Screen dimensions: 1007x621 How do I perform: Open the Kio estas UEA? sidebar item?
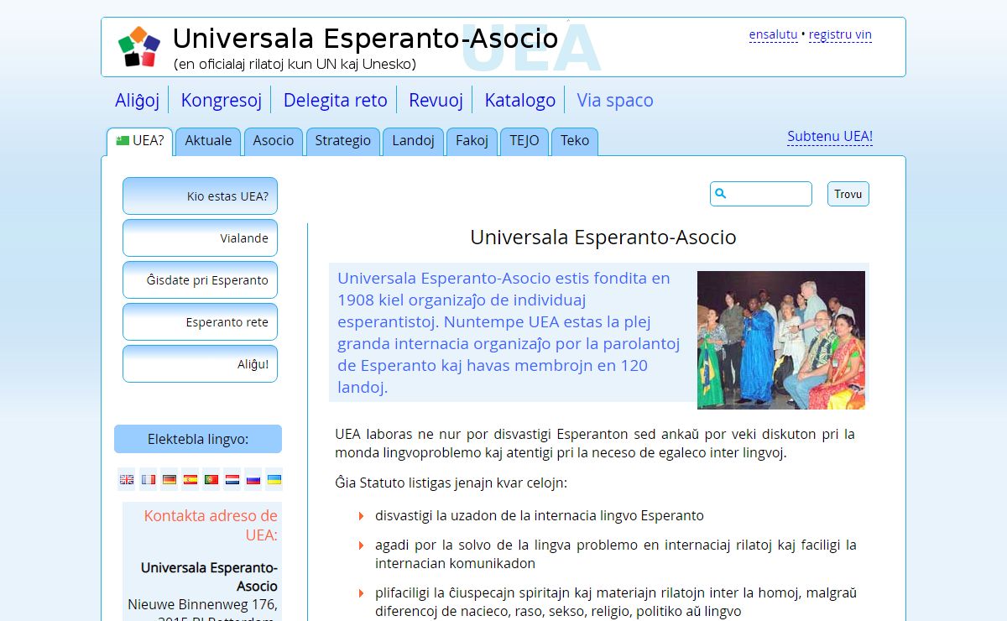click(200, 196)
